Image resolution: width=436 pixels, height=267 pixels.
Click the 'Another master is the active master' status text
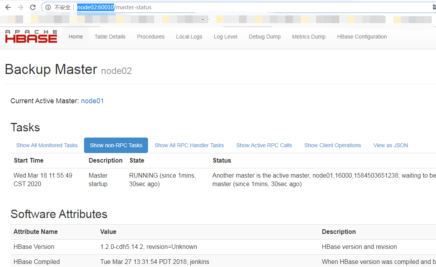click(324, 180)
